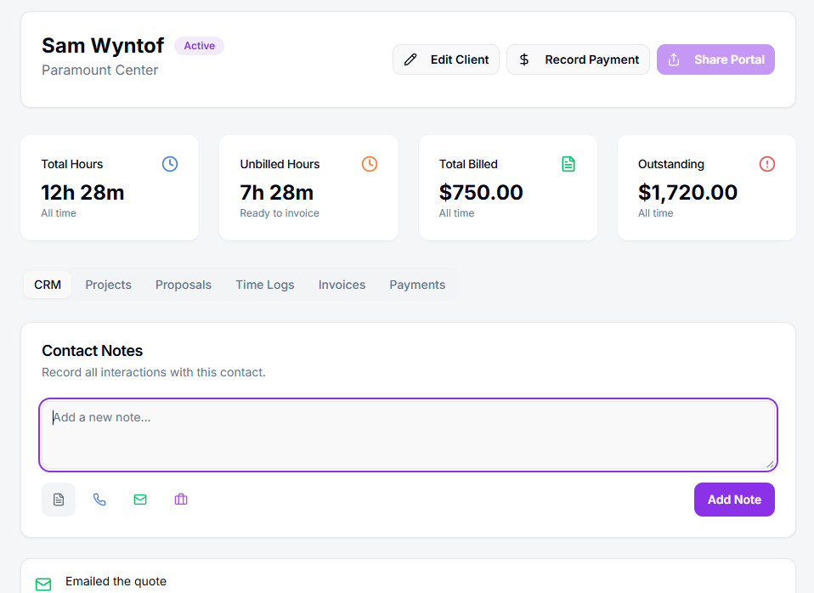
Task: Click the Ready to invoice caption
Action: click(x=280, y=213)
